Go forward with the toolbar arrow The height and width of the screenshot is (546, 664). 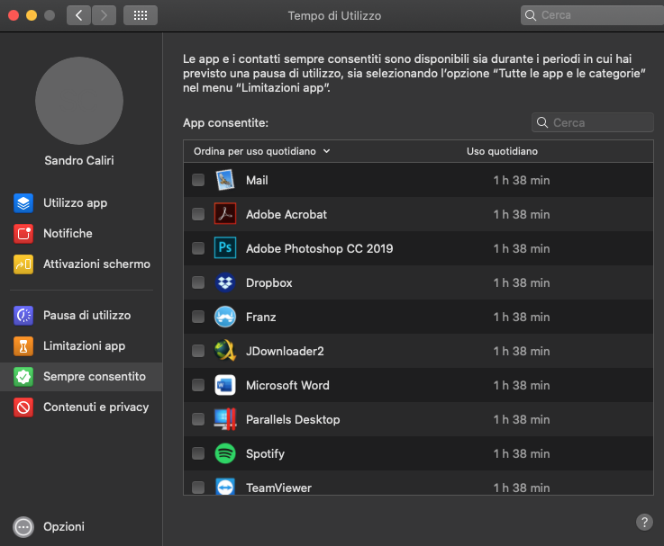click(x=104, y=15)
